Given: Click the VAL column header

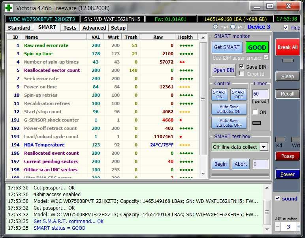Looking at the screenshot, I should [96, 37].
